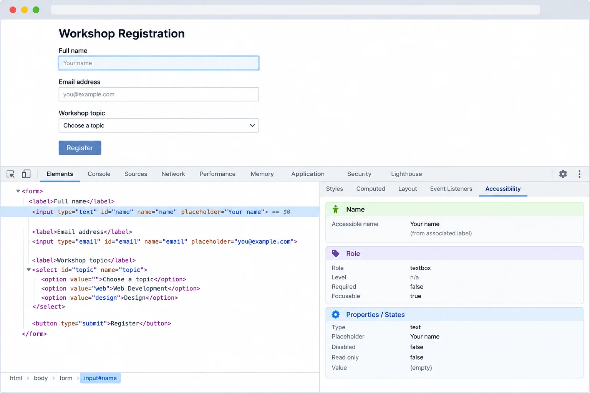Select the "Choose a topic" option node
590x393 pixels.
point(114,279)
